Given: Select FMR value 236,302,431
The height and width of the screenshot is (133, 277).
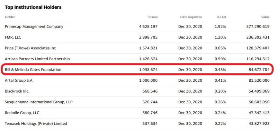Looking at the screenshot, I should [x=258, y=37].
